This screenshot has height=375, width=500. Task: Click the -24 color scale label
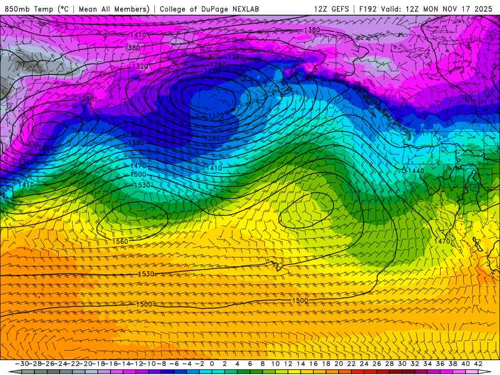60,364
